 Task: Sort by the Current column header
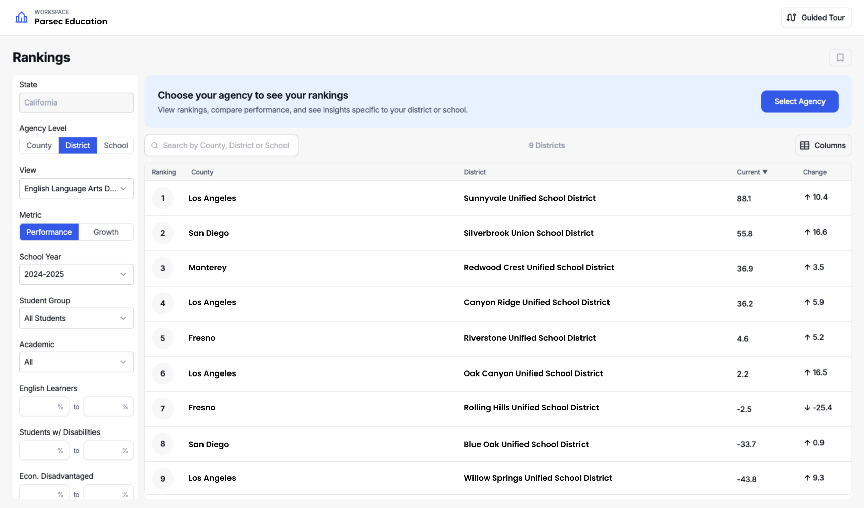pyautogui.click(x=752, y=172)
